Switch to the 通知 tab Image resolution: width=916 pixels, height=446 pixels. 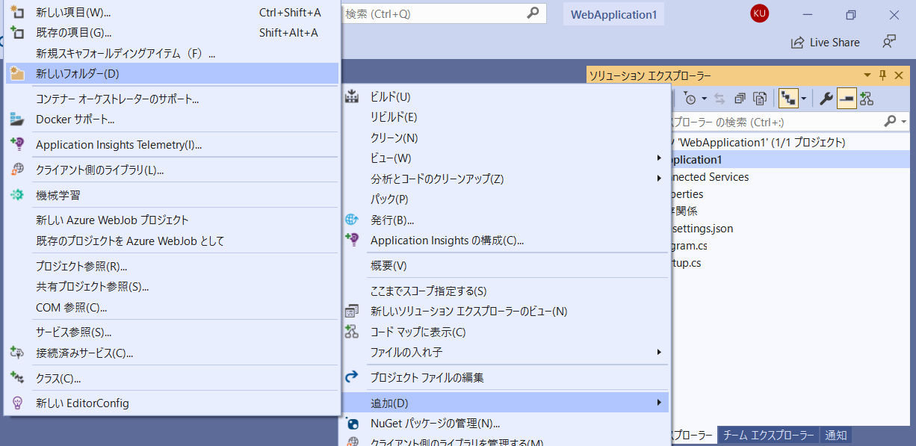click(836, 436)
